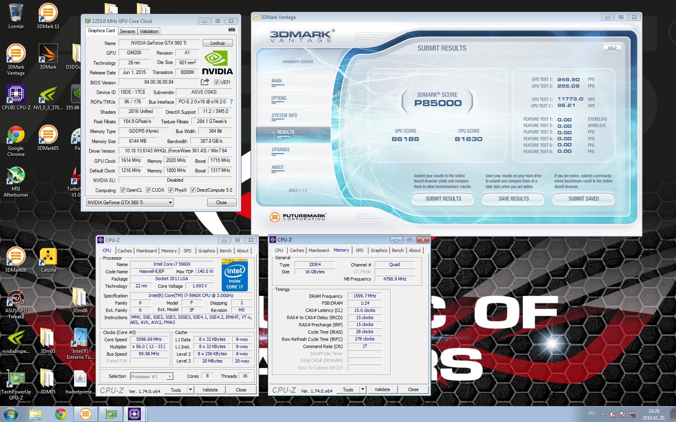This screenshot has width=676, height=422.
Task: Launch CPUID CPU-Z from the desktop
Action: tap(16, 97)
